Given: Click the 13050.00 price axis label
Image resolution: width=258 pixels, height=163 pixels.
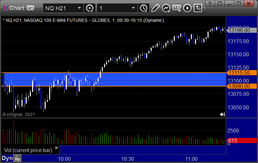Looking at the screenshot, I should 238,107.
